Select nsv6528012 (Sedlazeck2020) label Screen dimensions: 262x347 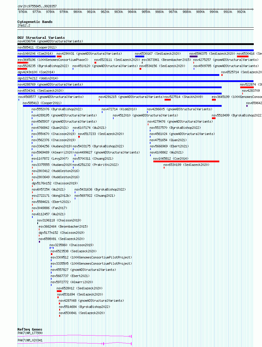(x=79, y=289)
